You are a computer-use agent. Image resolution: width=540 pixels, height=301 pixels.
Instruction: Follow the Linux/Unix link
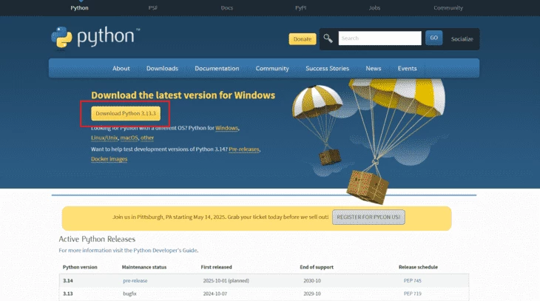[x=104, y=138]
